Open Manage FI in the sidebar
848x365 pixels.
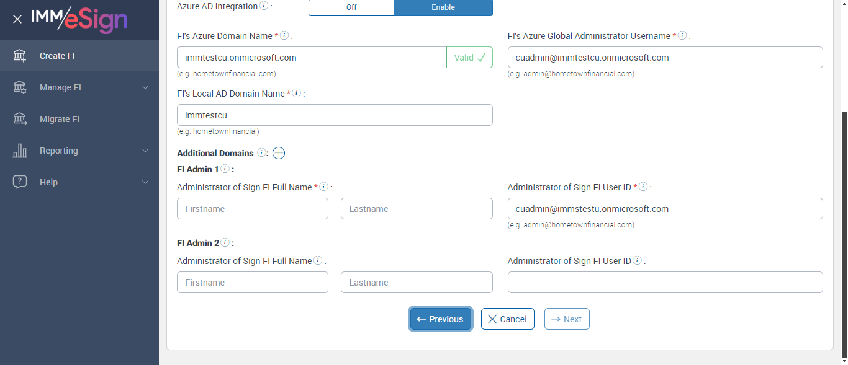click(x=79, y=87)
